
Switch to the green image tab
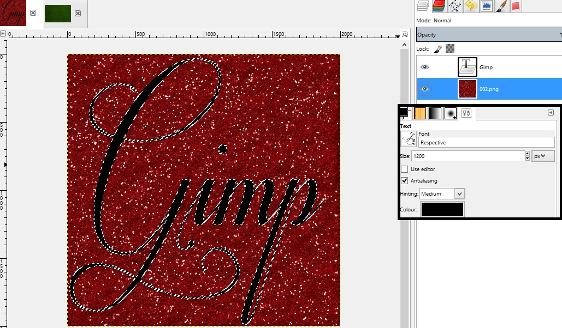58,14
